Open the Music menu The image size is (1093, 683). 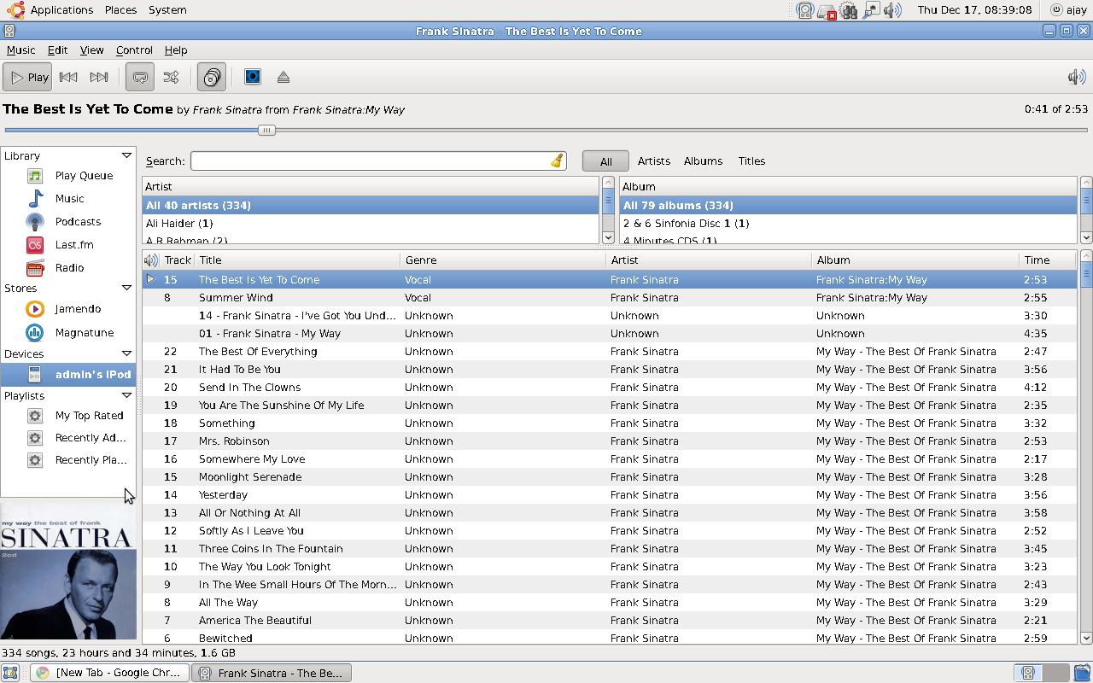click(x=21, y=50)
